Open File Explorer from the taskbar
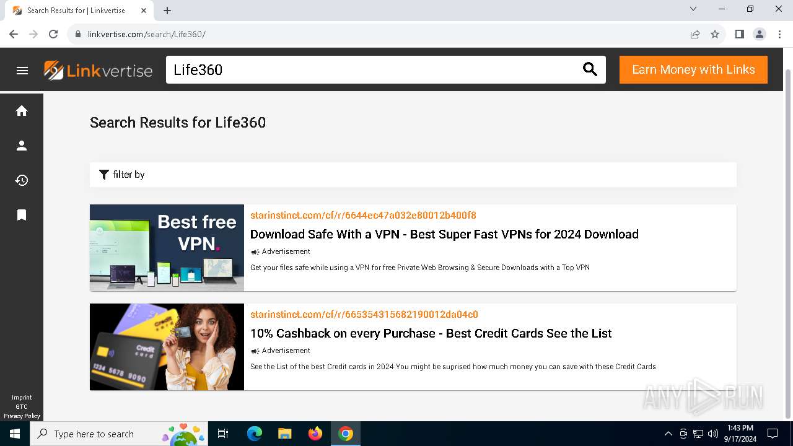793x446 pixels. pyautogui.click(x=285, y=434)
